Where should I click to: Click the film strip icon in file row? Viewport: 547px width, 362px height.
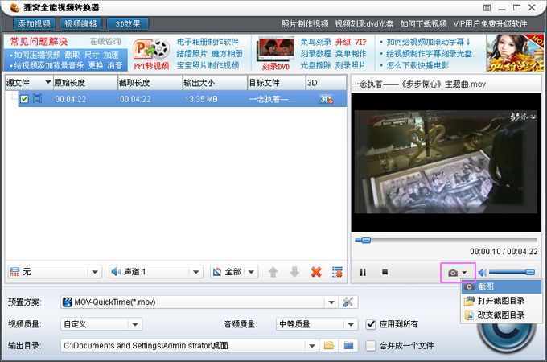point(37,99)
